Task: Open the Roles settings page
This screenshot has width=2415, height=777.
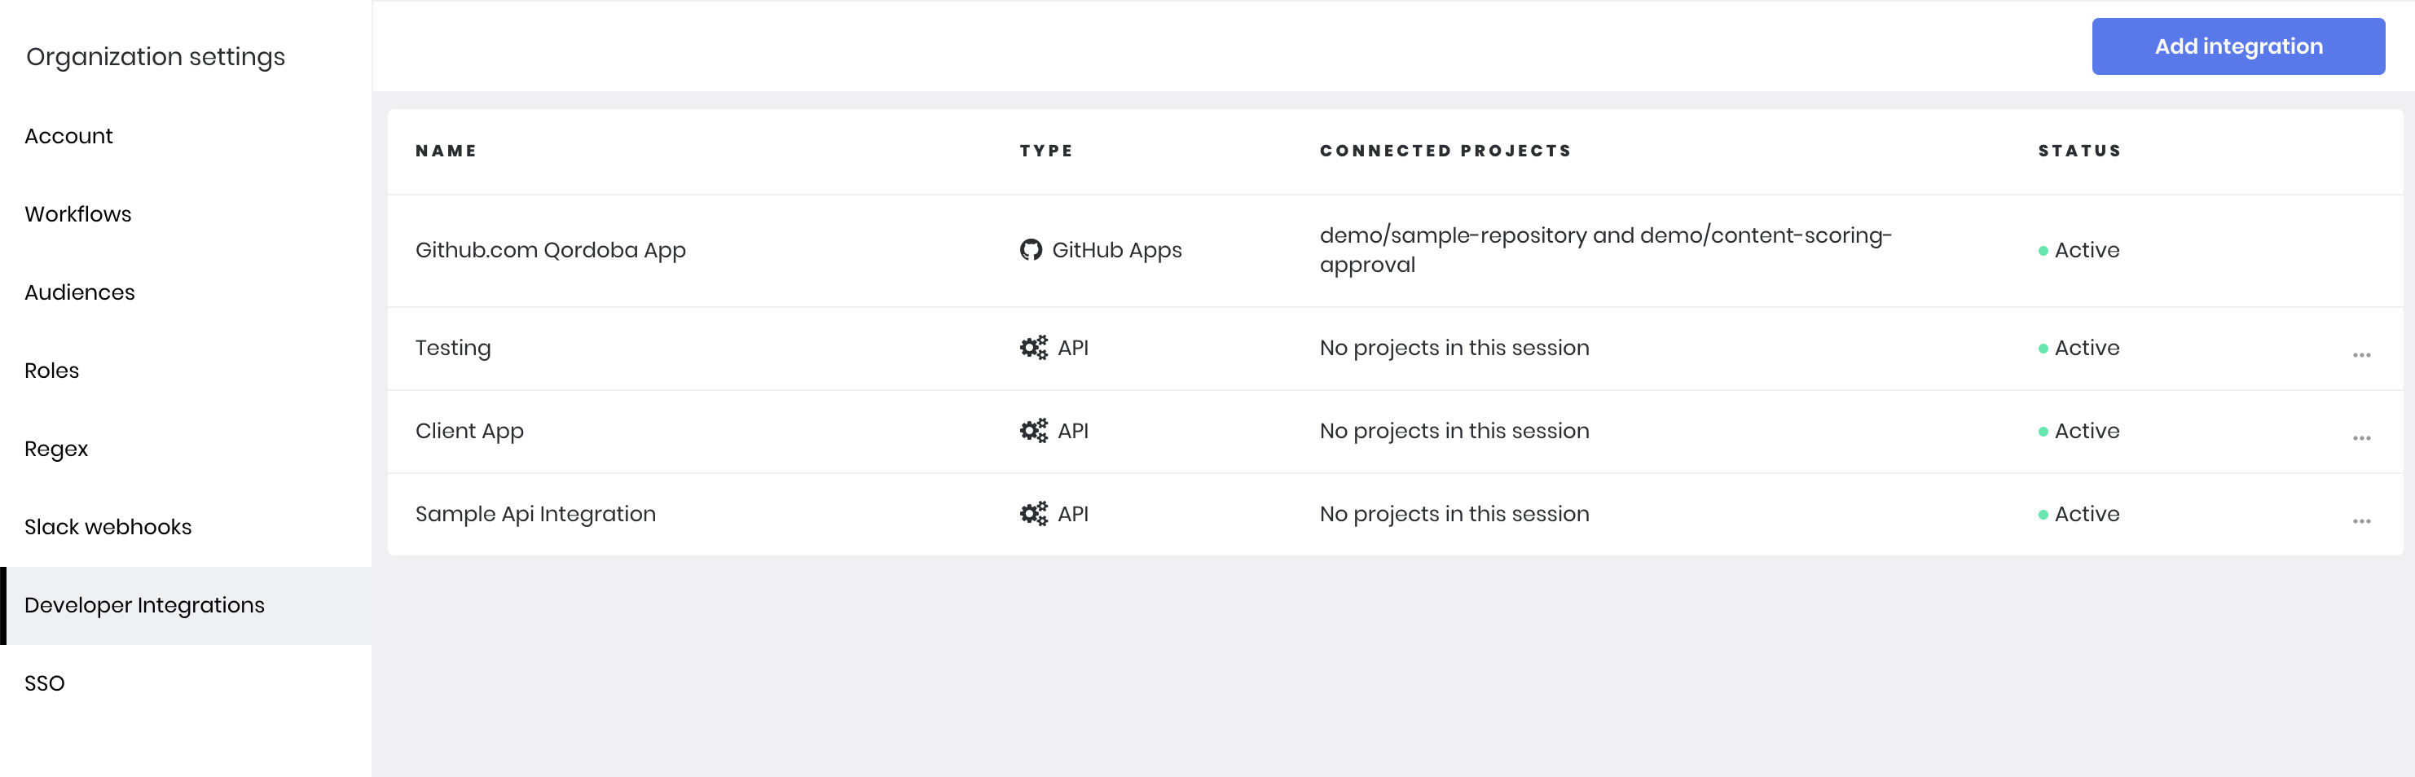Action: coord(51,371)
